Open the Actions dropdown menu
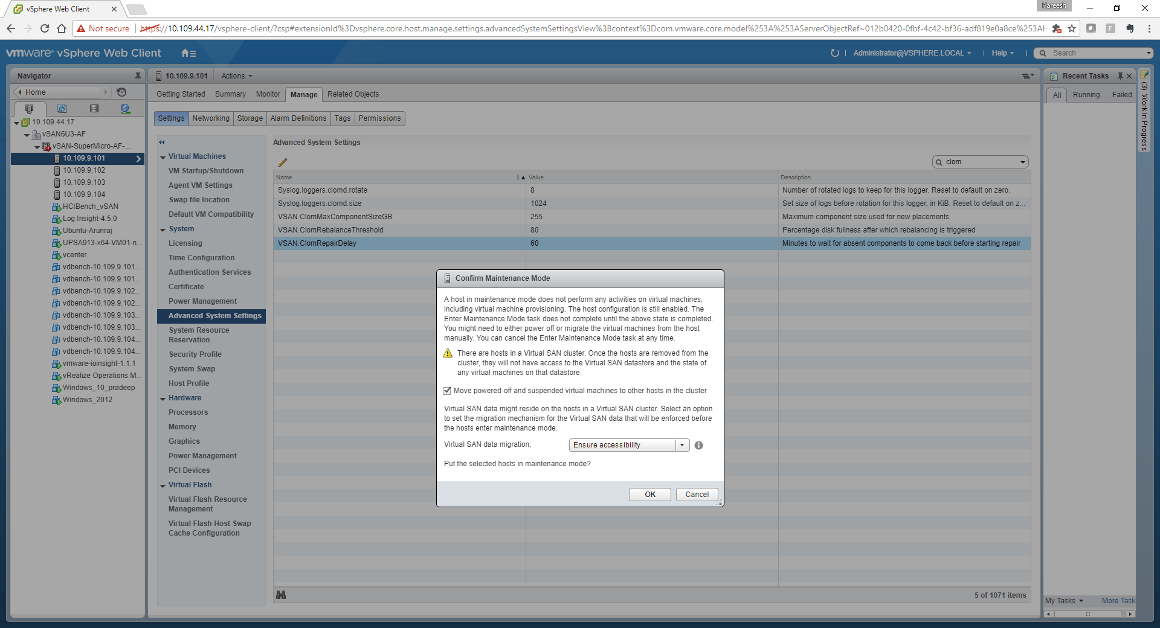Screen dimensions: 1160x628 click(x=236, y=76)
